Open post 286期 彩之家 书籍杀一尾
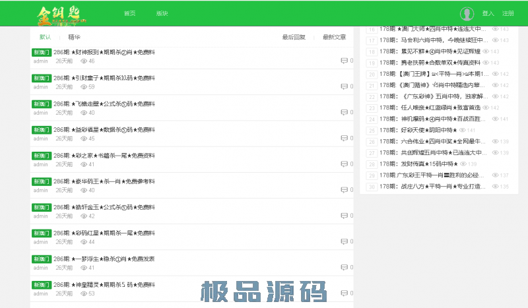 tap(114, 156)
